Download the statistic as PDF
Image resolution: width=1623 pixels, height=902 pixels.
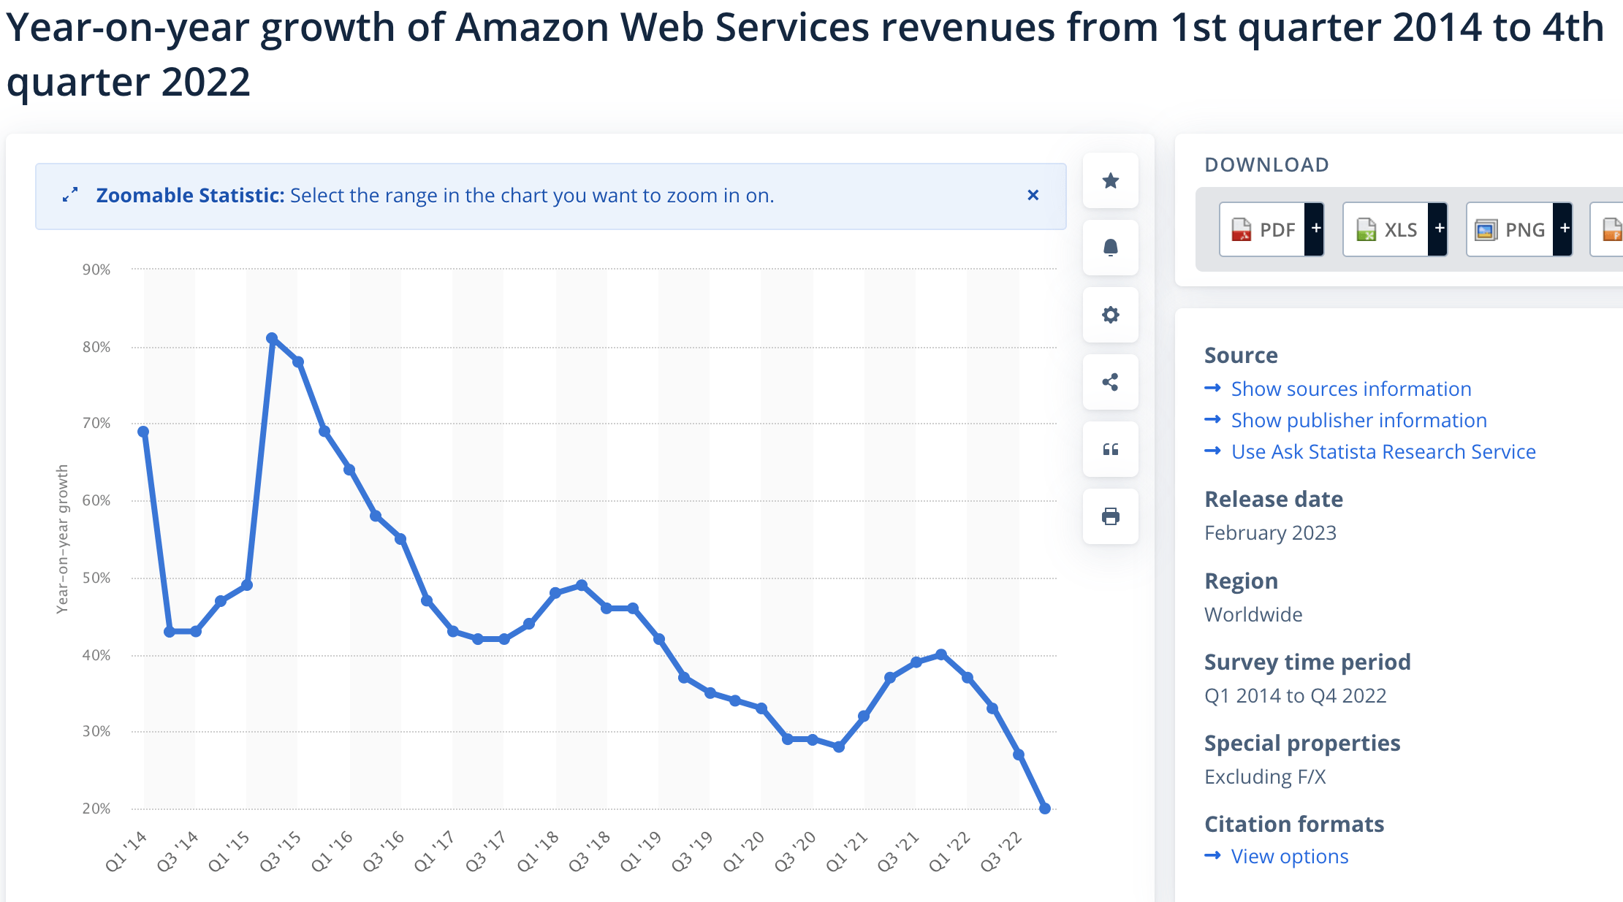(1263, 230)
